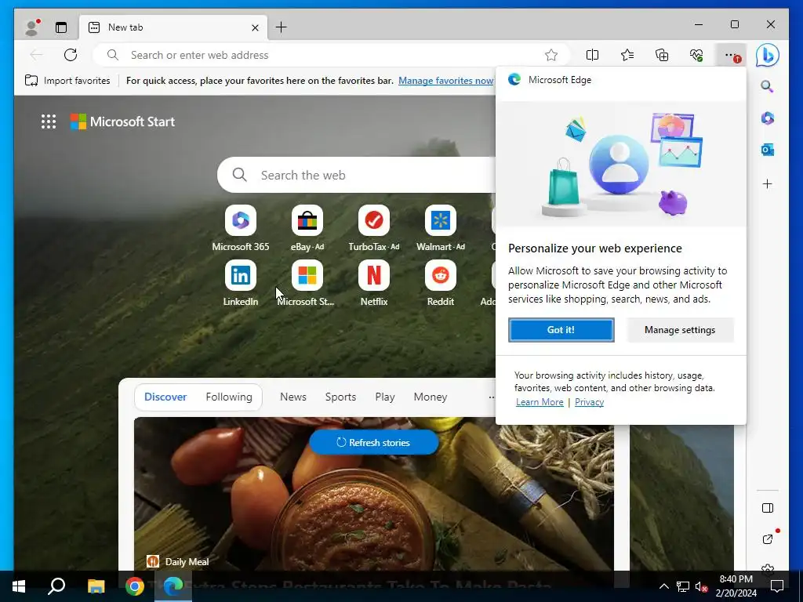Open the Walmart quick link
Image resolution: width=803 pixels, height=602 pixels.
pos(441,228)
